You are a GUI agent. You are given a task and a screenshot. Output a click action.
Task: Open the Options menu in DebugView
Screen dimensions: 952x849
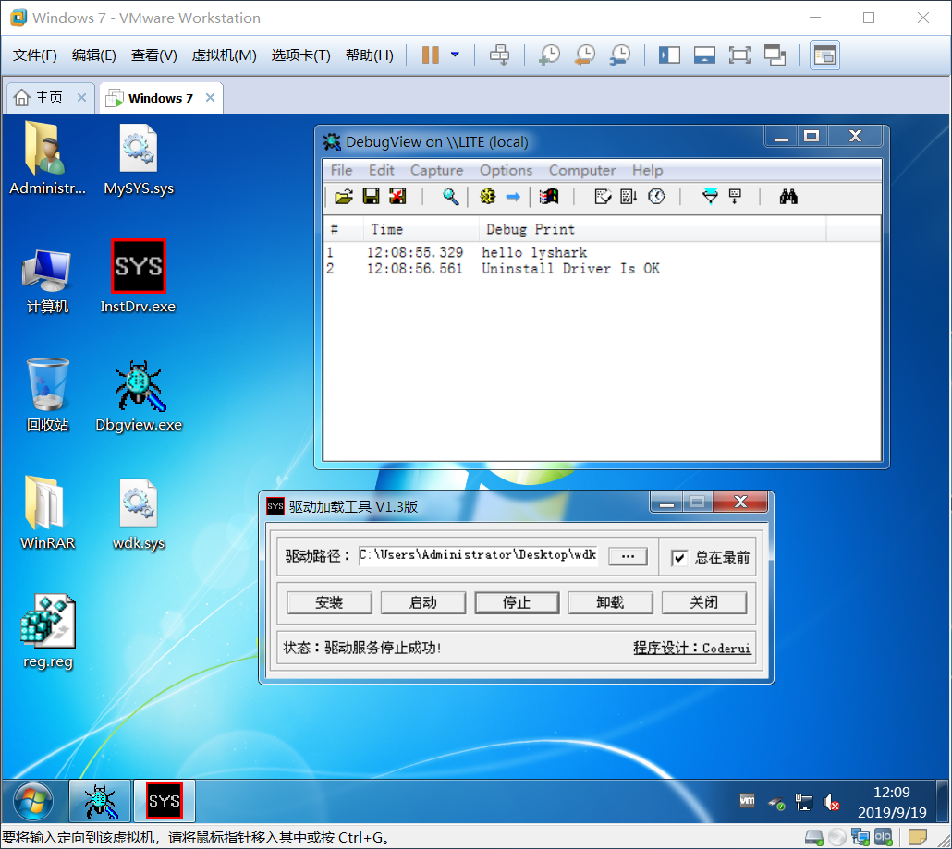506,170
